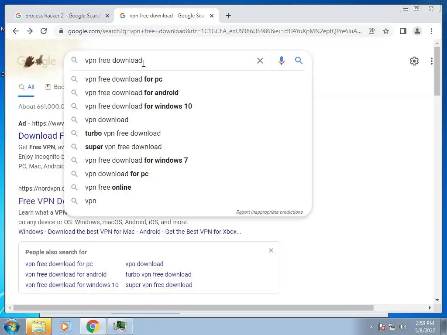Click the horizontal scrollbar right arrow
Image resolution: width=447 pixels, height=335 pixels.
pos(430,308)
